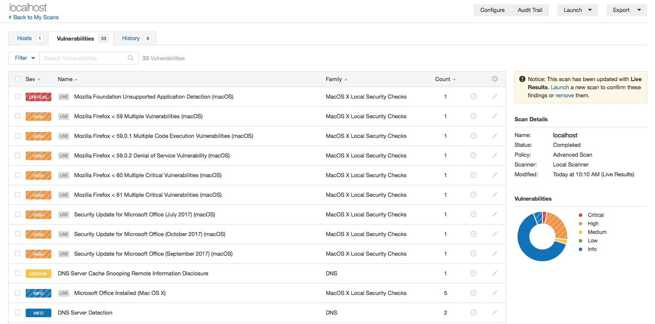The height and width of the screenshot is (324, 655).
Task: Expand the Launch dropdown menu
Action: (577, 10)
